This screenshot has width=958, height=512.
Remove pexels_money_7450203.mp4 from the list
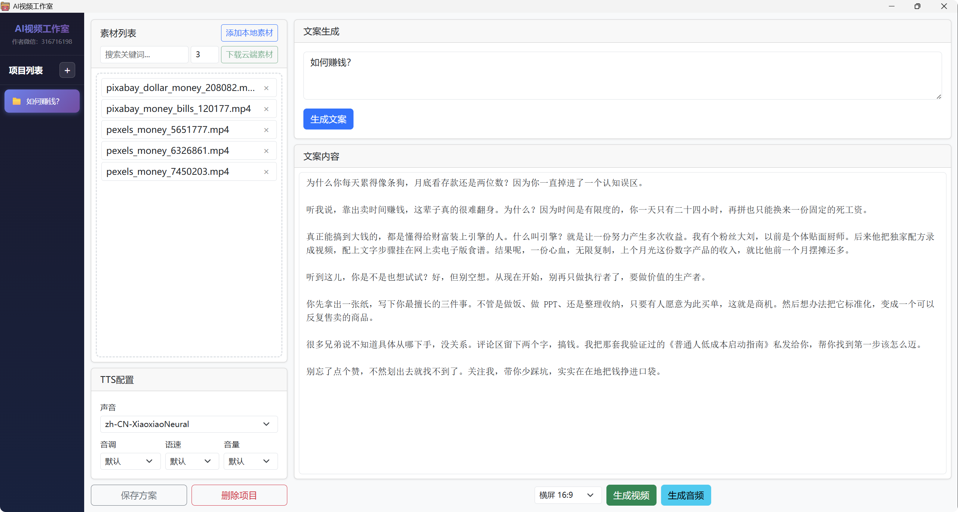point(266,172)
